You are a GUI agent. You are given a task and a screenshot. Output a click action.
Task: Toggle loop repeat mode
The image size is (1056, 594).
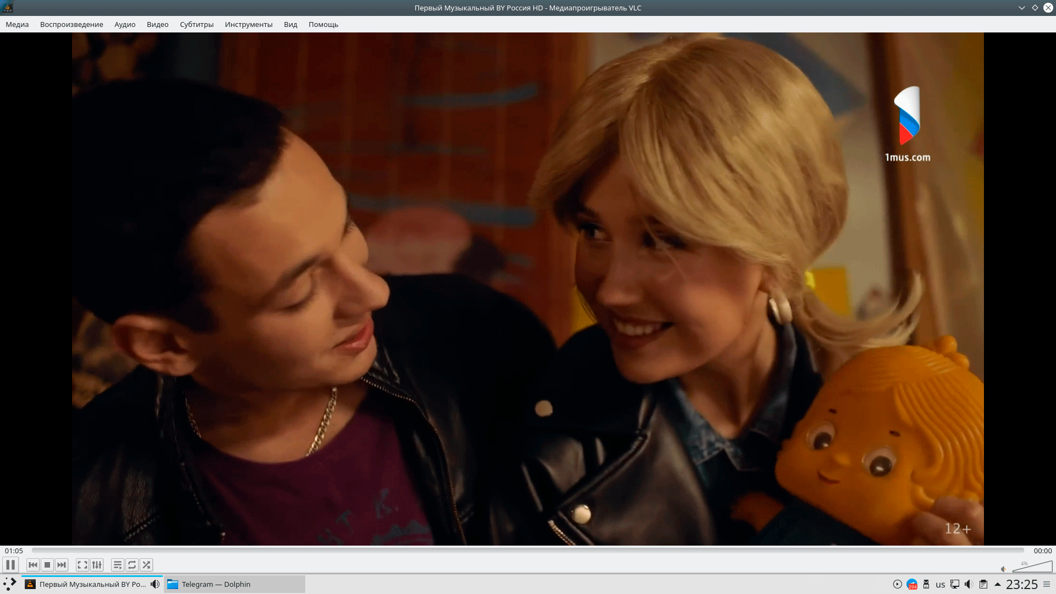[x=132, y=565]
